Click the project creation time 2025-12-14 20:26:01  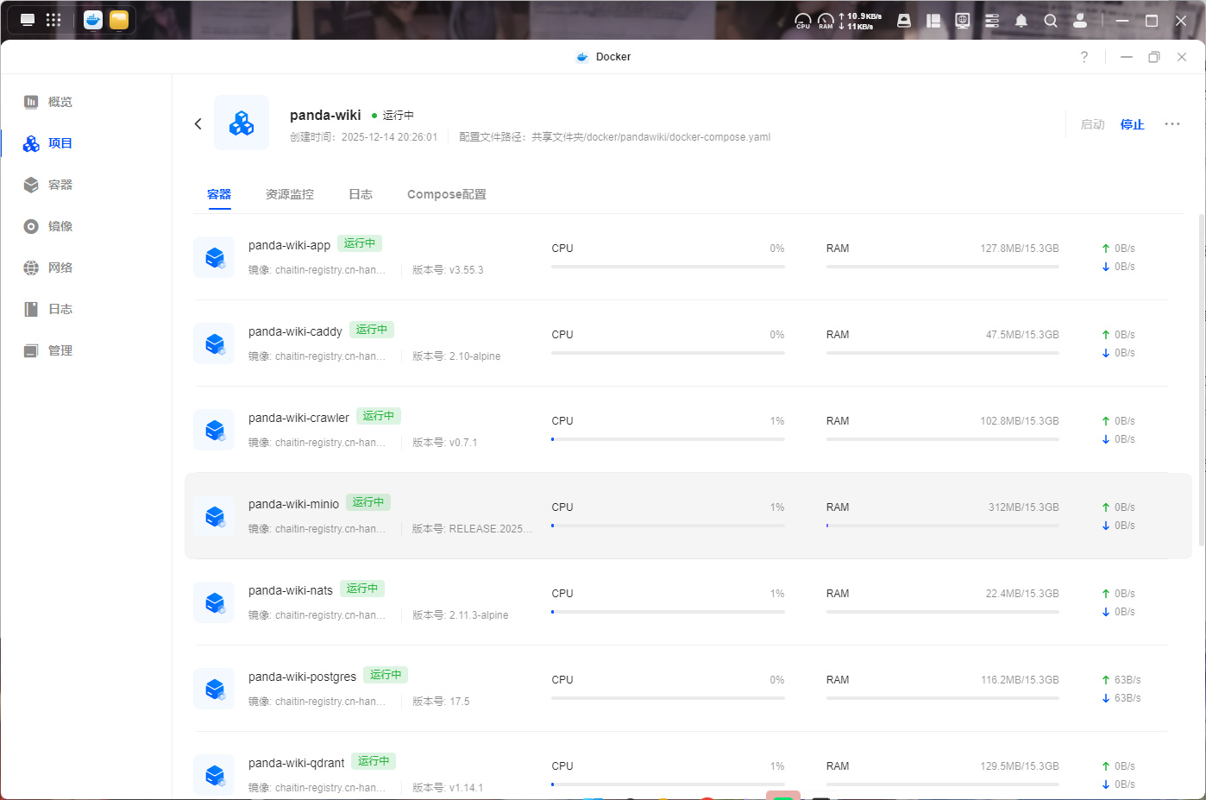coord(390,137)
